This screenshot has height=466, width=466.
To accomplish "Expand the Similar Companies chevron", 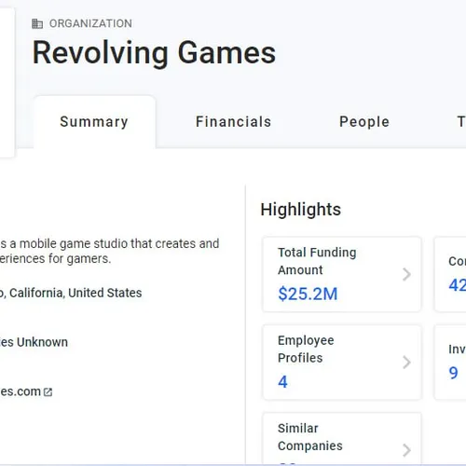I will click(x=406, y=450).
